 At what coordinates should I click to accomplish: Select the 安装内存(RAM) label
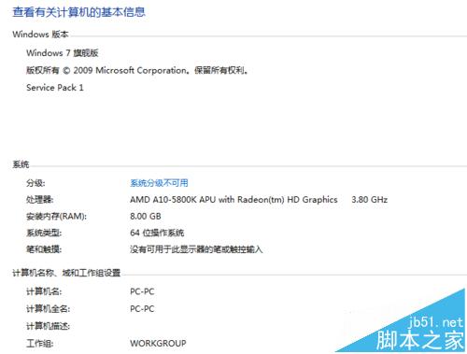[x=56, y=216]
